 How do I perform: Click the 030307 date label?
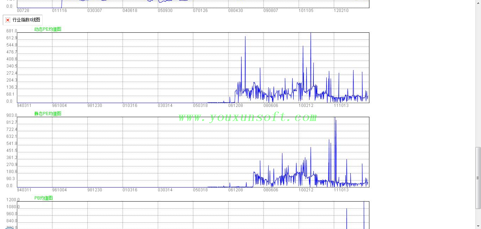click(95, 11)
